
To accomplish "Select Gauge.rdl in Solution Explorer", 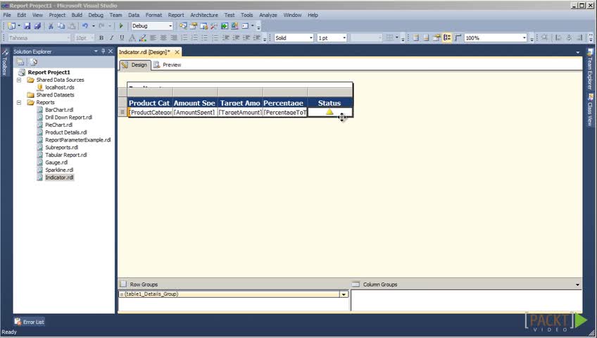I will pyautogui.click(x=56, y=162).
